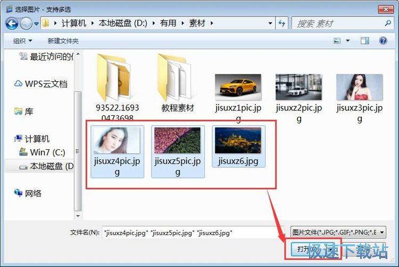Screen dimensions: 399x267
Task: Expand the arrow after 有用 breadcrumb
Action: click(182, 23)
